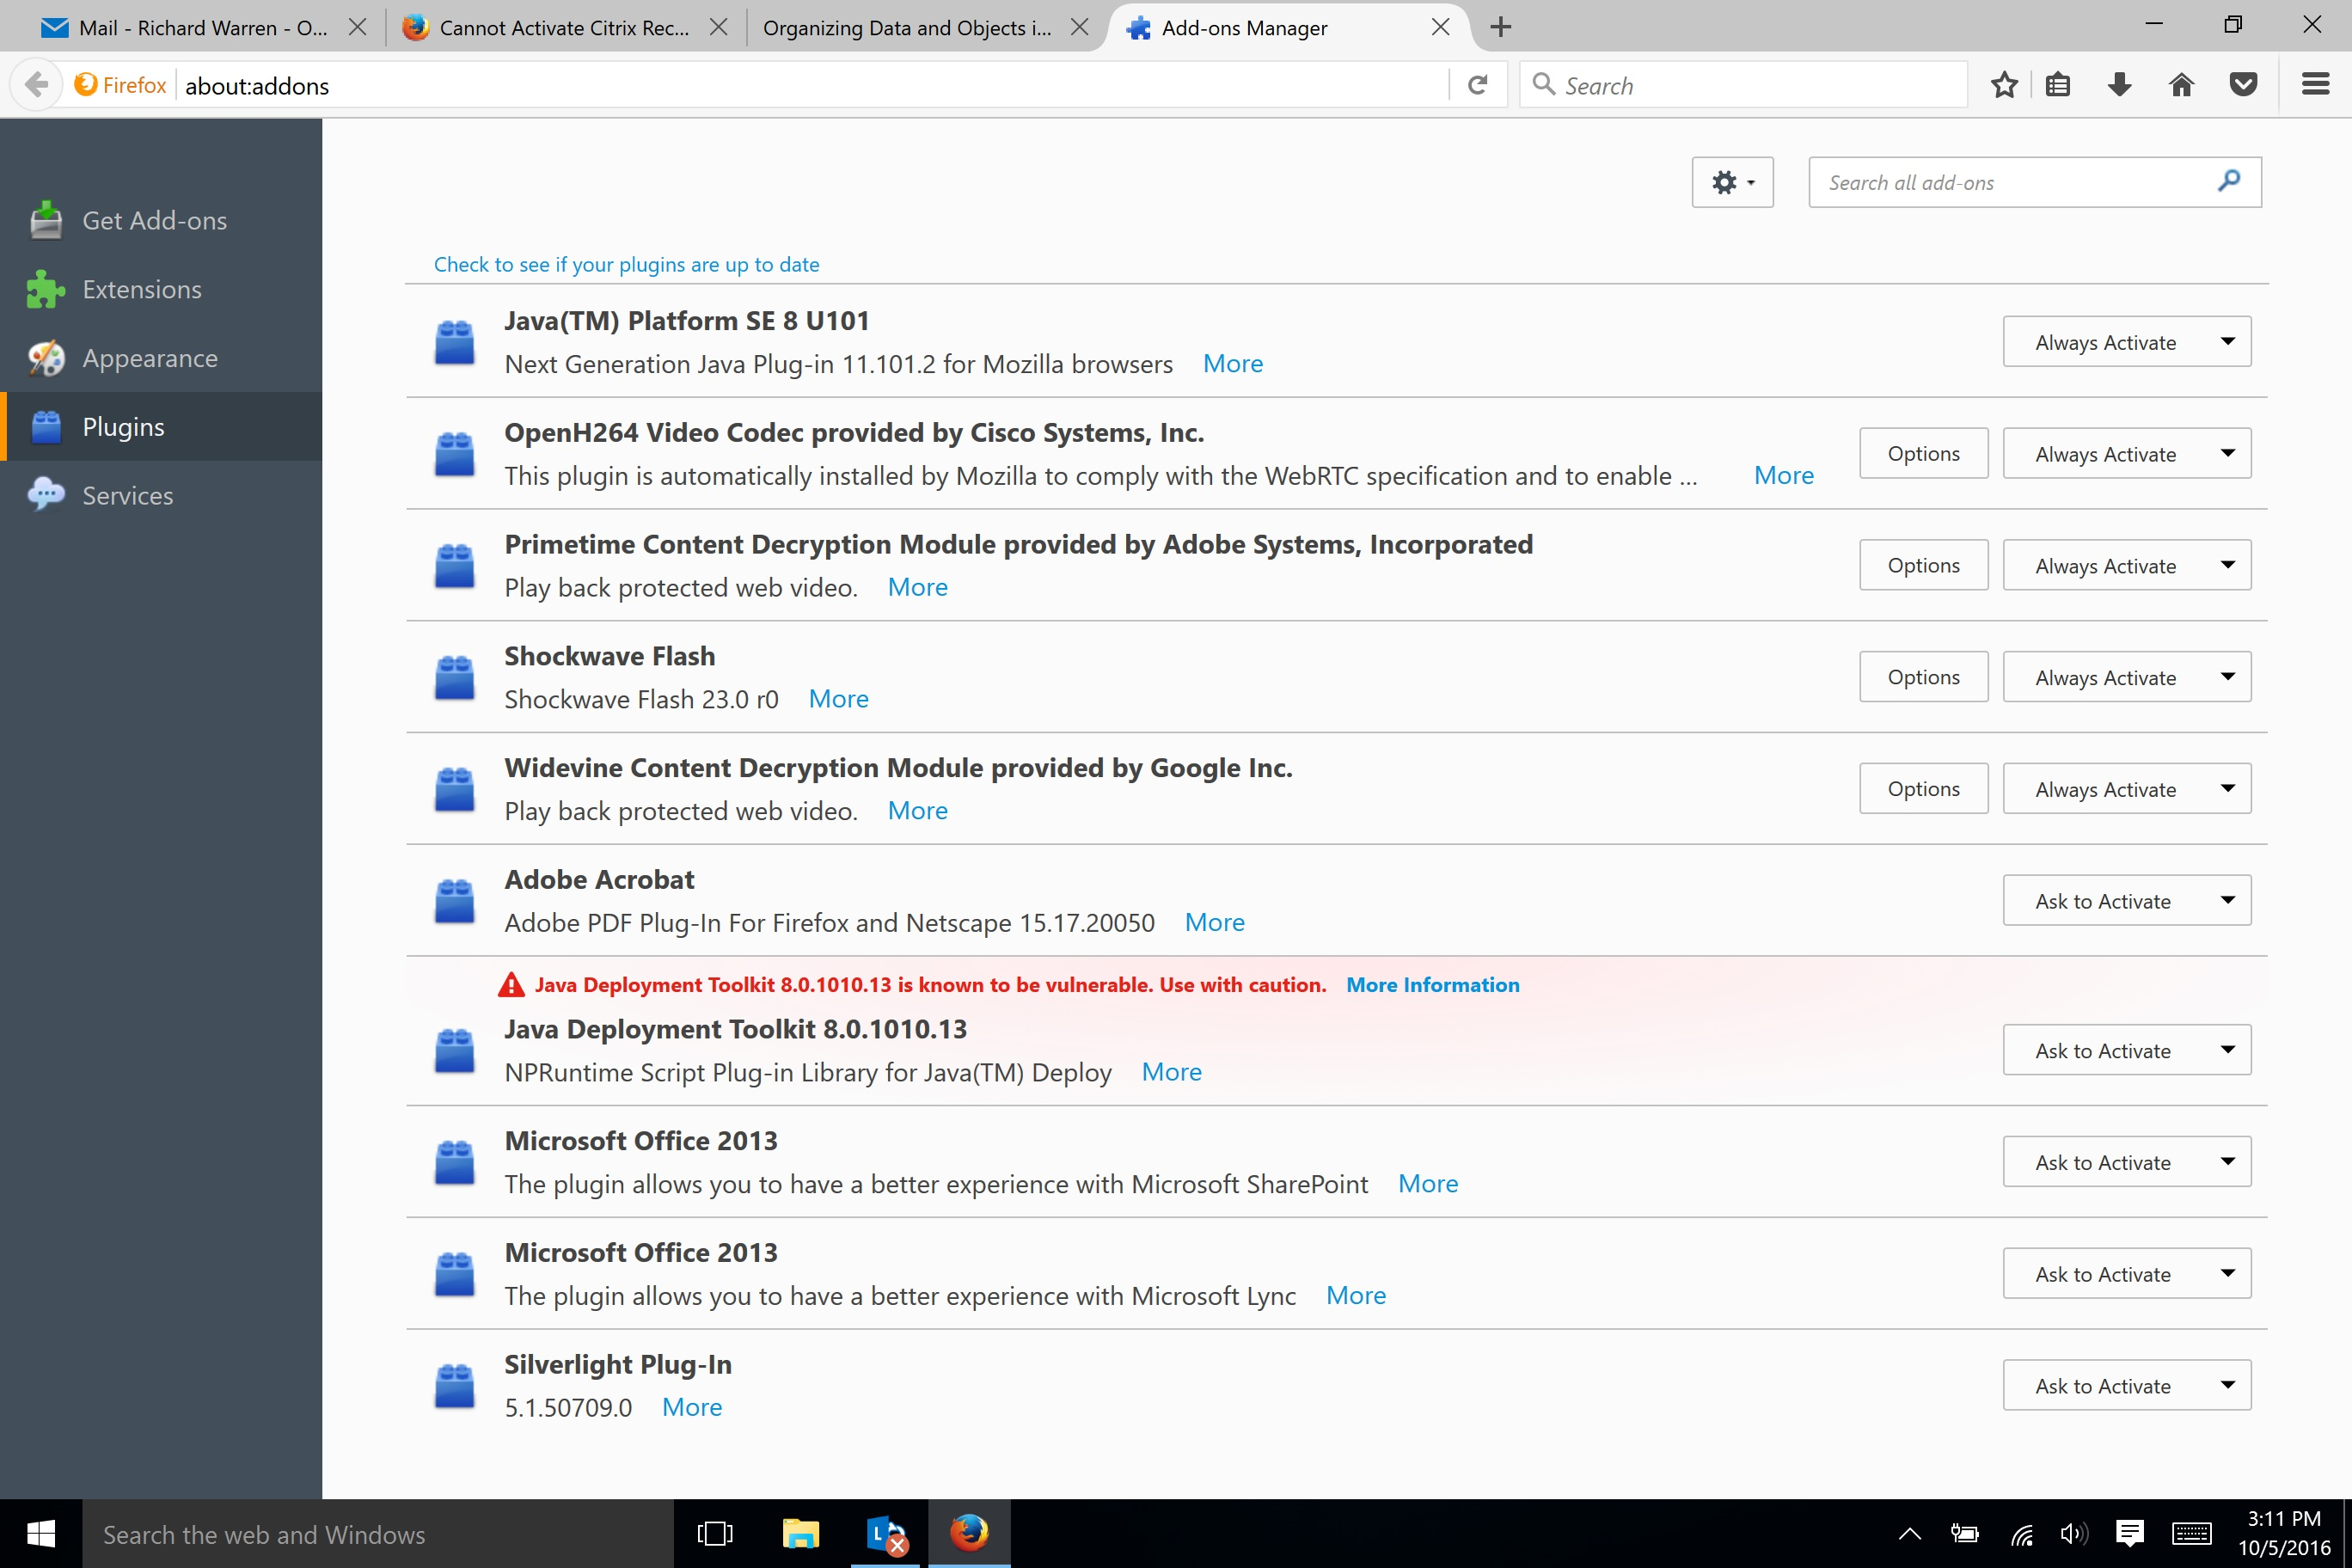The height and width of the screenshot is (1568, 2352).
Task: Open Silverlight Plug-In activation dropdown
Action: (2127, 1385)
